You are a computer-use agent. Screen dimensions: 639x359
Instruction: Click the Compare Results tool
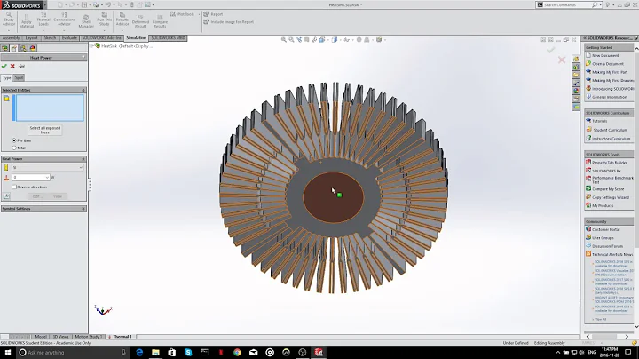pyautogui.click(x=160, y=21)
